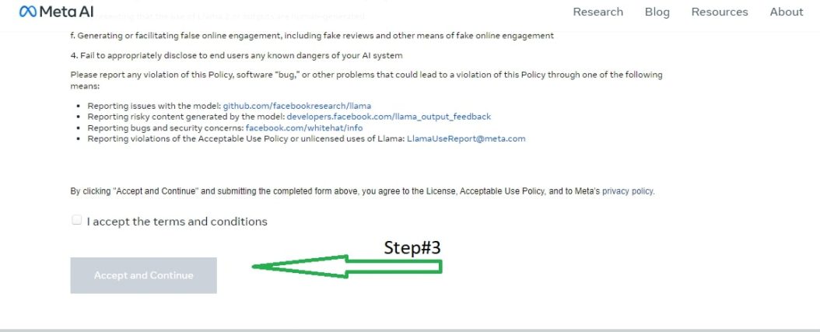Click 'Reporting violations of the Acceptable Use Policy' text

(246, 138)
